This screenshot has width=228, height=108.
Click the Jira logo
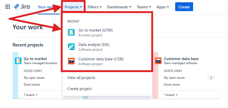click(21, 7)
